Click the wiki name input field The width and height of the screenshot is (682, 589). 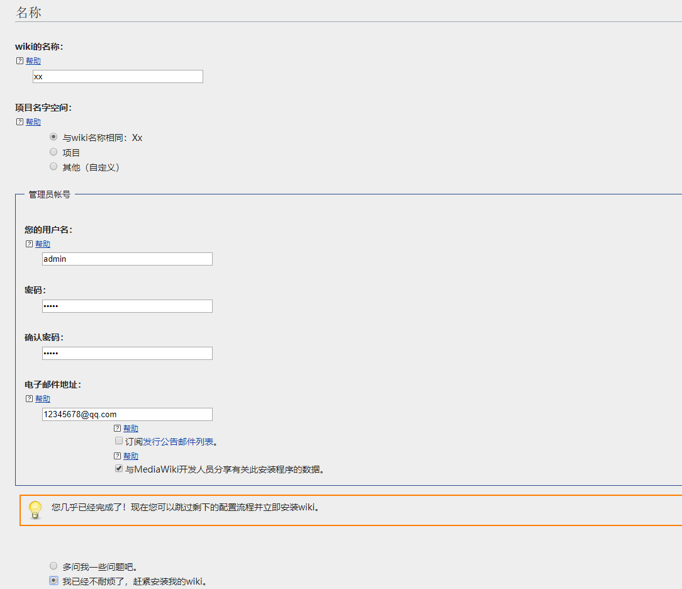coord(118,77)
